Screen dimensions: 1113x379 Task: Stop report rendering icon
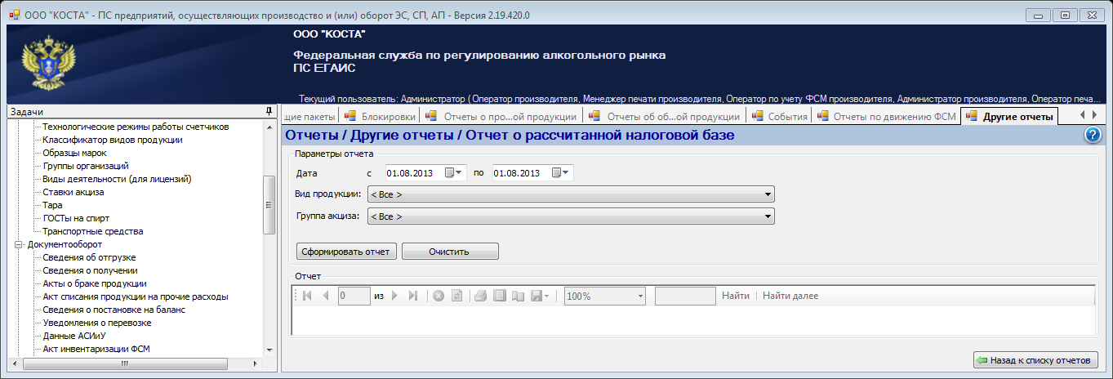pyautogui.click(x=439, y=296)
